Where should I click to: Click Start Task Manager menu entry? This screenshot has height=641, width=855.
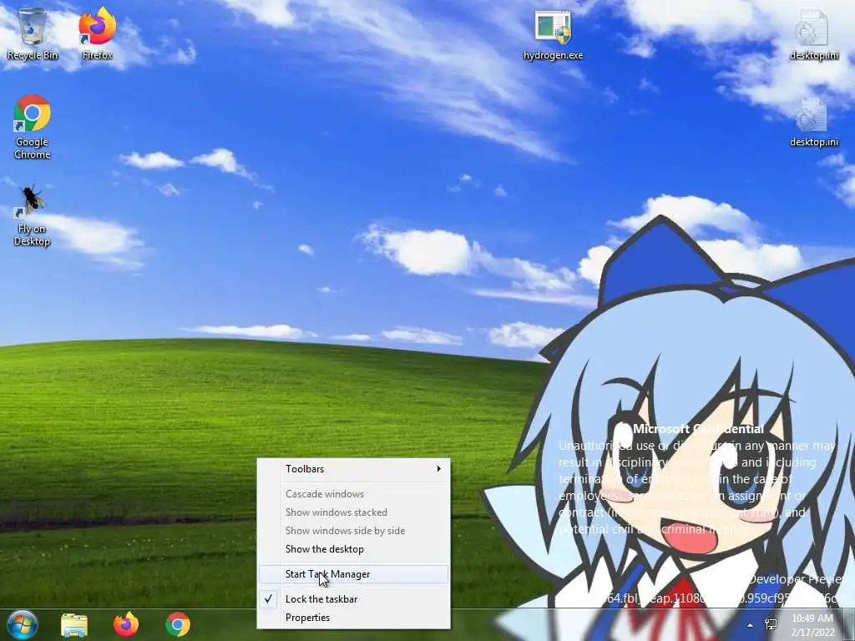coord(353,574)
